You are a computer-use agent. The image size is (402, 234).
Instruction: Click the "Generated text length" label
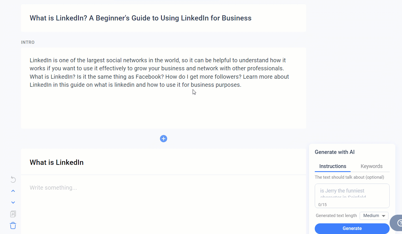pyautogui.click(x=336, y=216)
